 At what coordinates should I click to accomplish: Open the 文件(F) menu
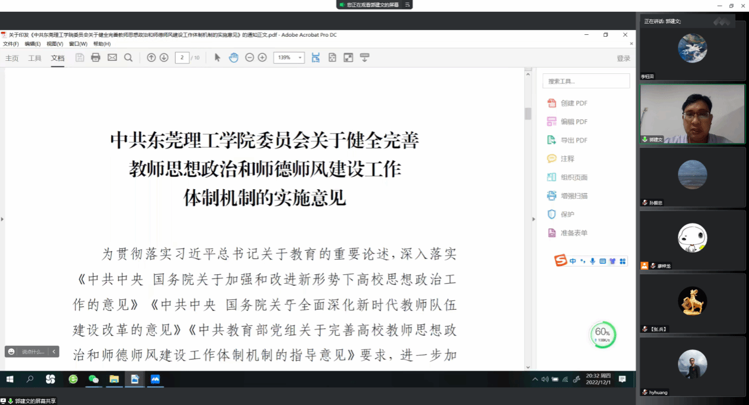coord(11,44)
